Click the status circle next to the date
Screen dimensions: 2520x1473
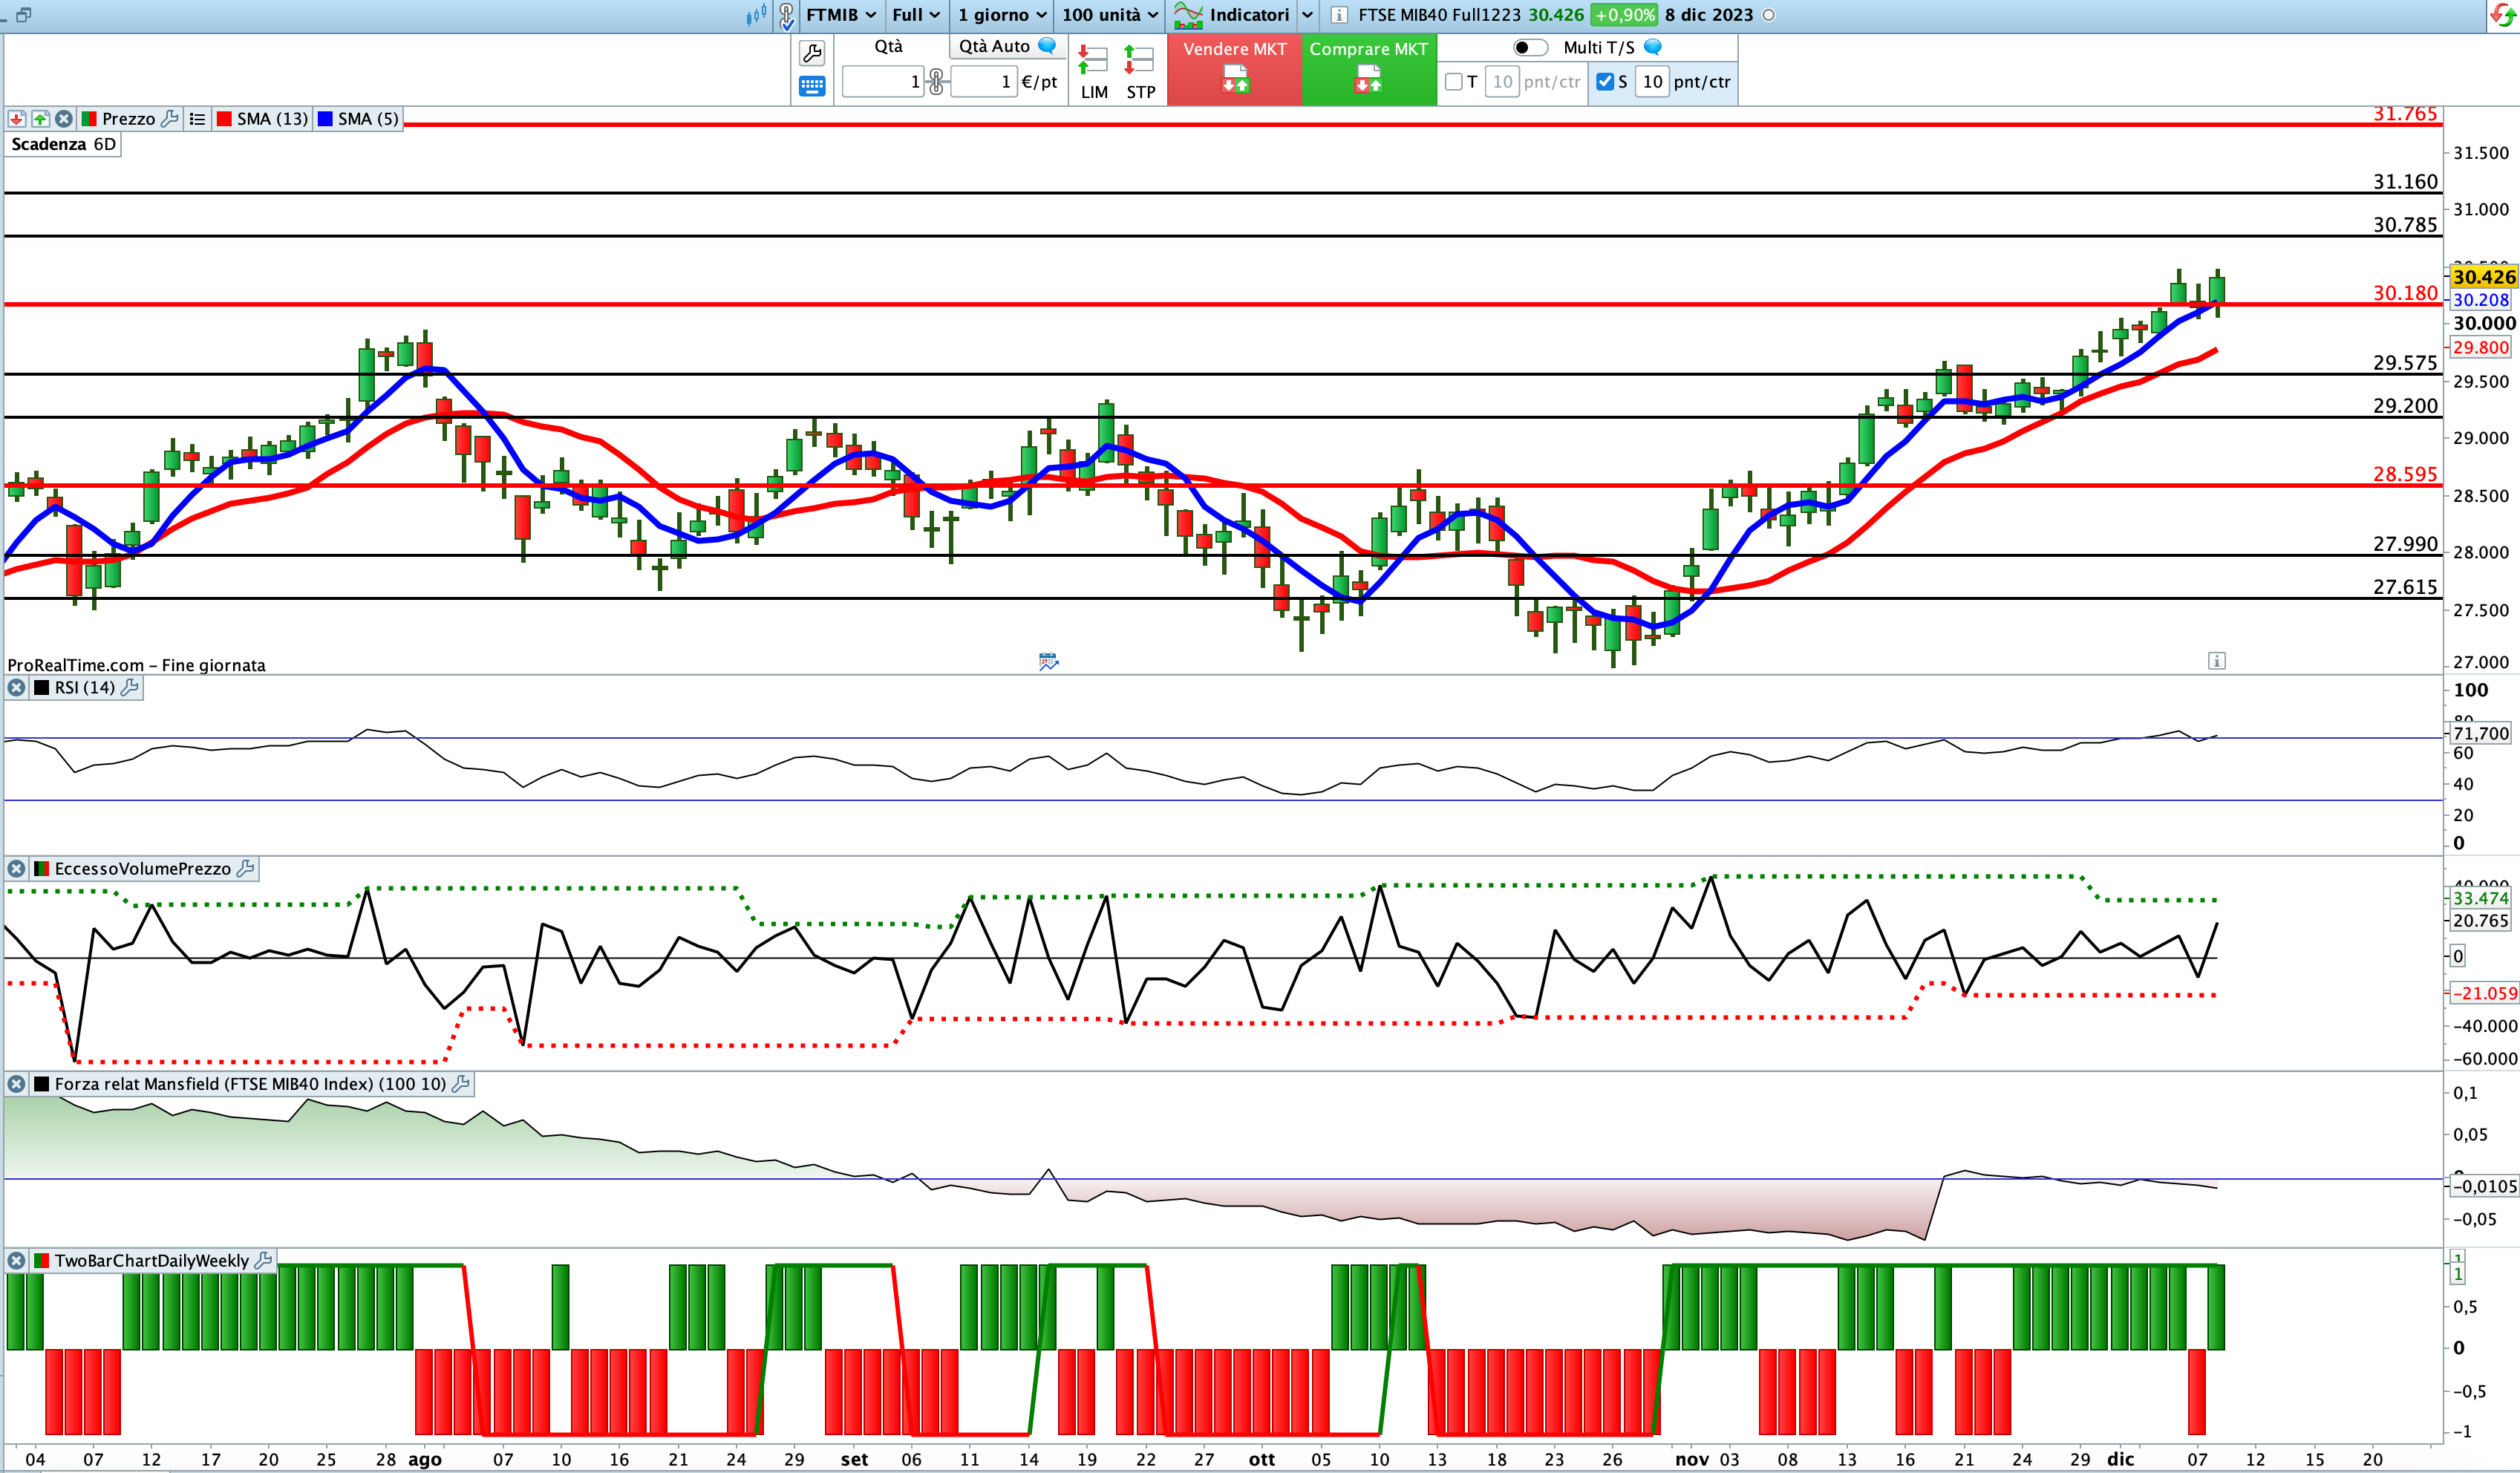coord(1768,15)
